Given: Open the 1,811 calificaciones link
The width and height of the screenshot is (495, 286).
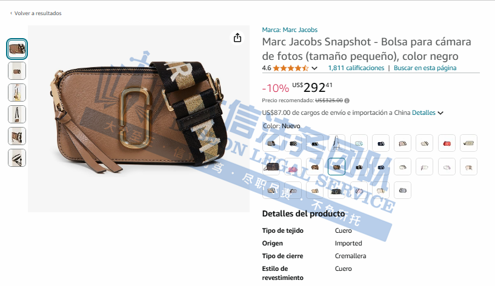Looking at the screenshot, I should (356, 68).
